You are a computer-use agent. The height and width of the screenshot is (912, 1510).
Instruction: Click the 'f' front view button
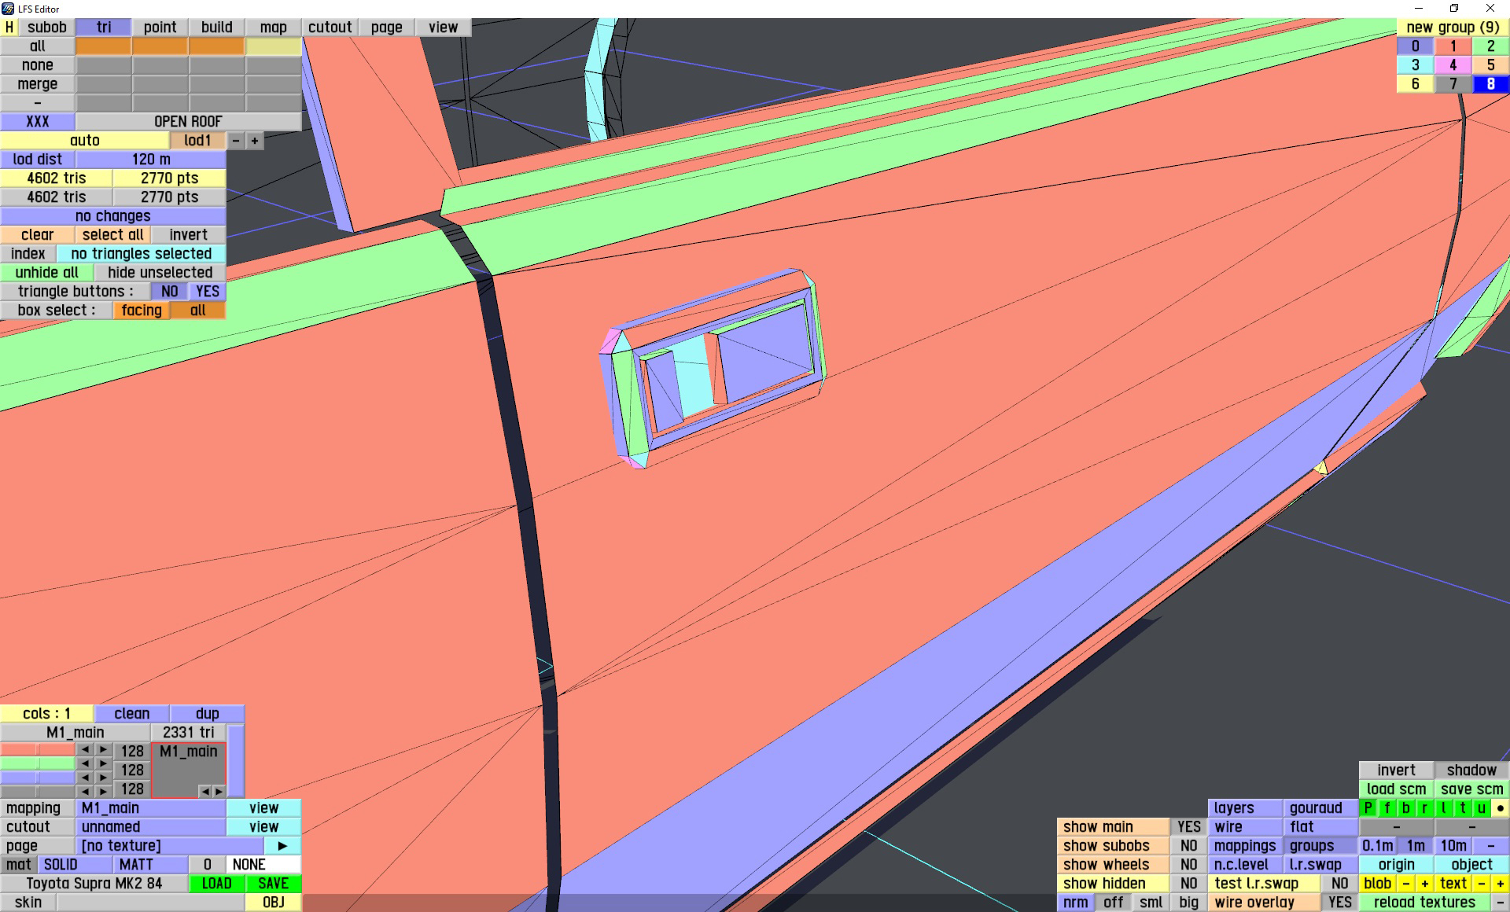[x=1387, y=807]
